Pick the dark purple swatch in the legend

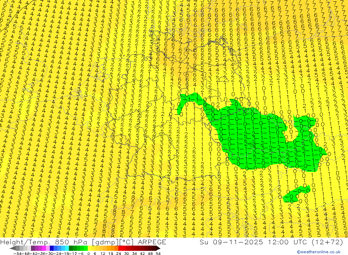[x=33, y=248]
